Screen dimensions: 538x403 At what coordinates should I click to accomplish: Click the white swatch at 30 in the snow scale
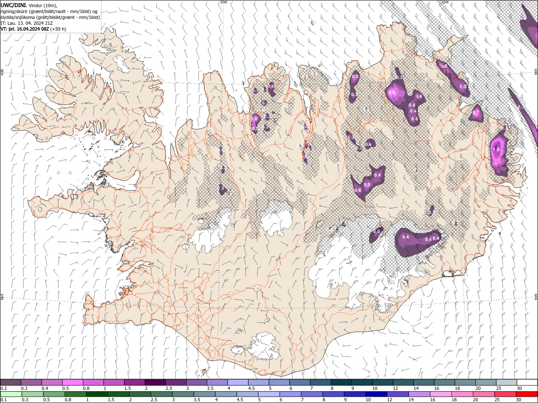click(527, 382)
